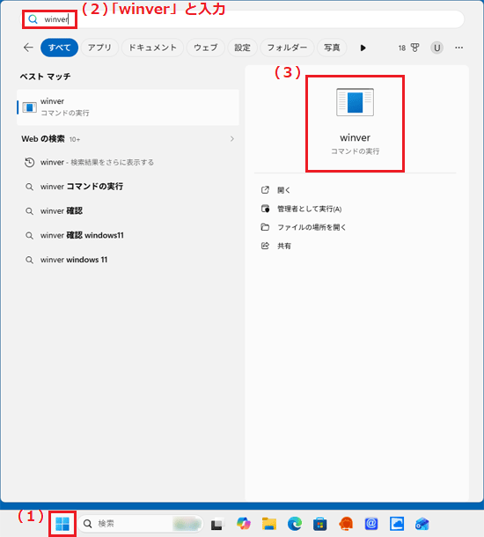Open the rewards trophy icon showing 18
The image size is (484, 537).
click(408, 48)
